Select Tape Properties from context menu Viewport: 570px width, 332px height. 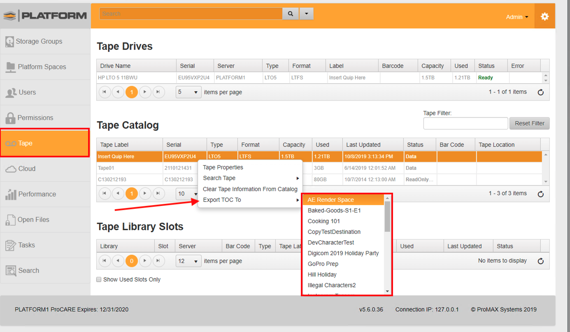click(223, 167)
